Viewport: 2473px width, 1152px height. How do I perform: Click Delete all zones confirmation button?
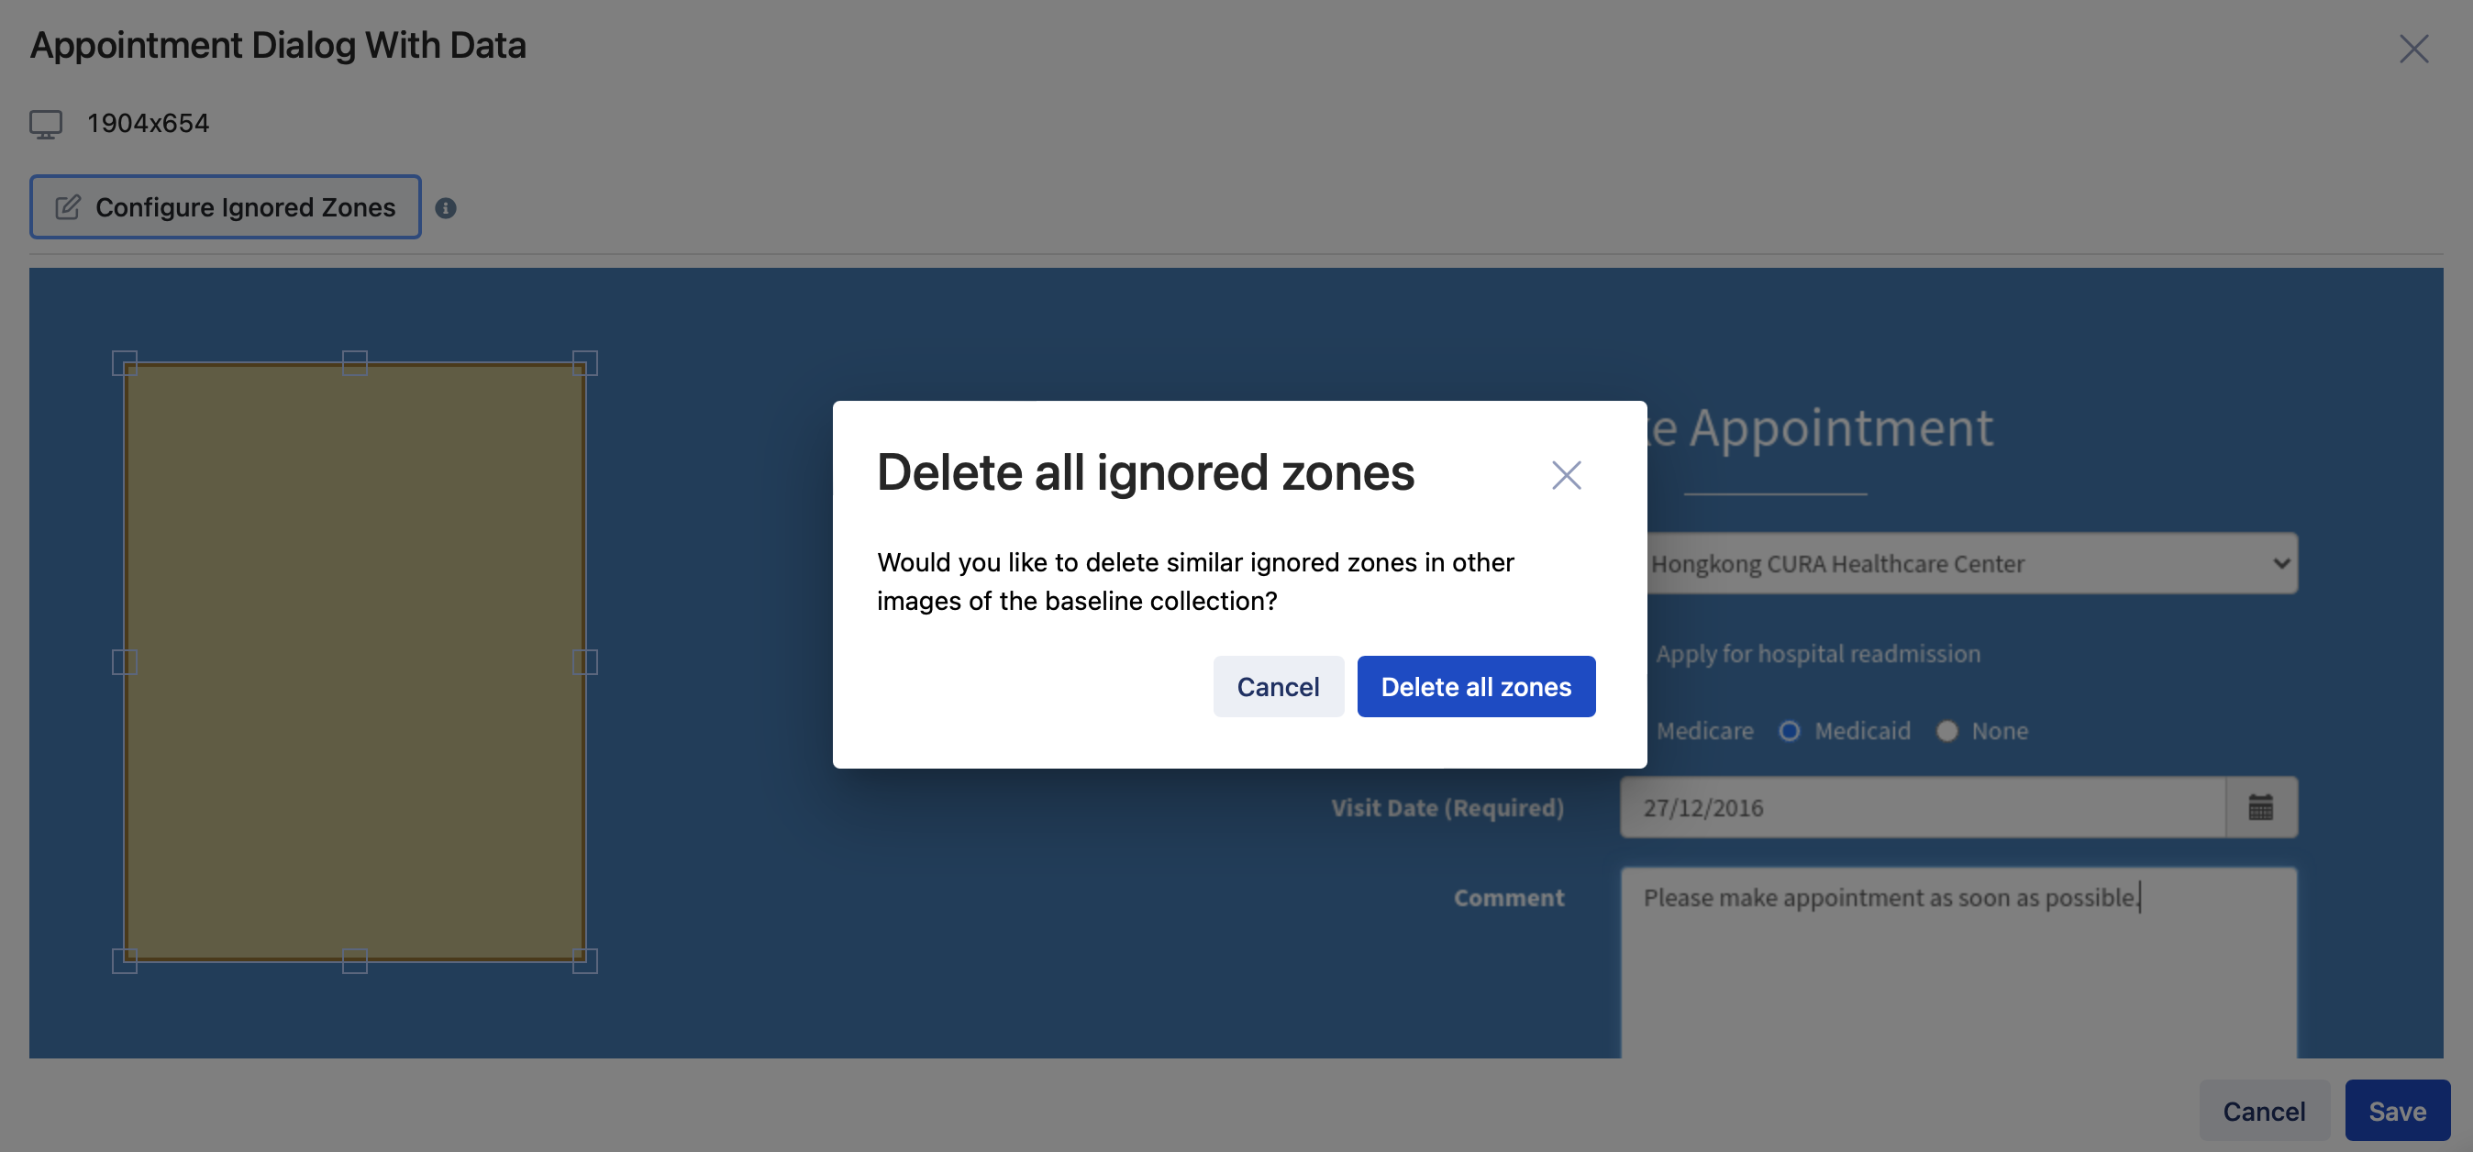point(1476,685)
